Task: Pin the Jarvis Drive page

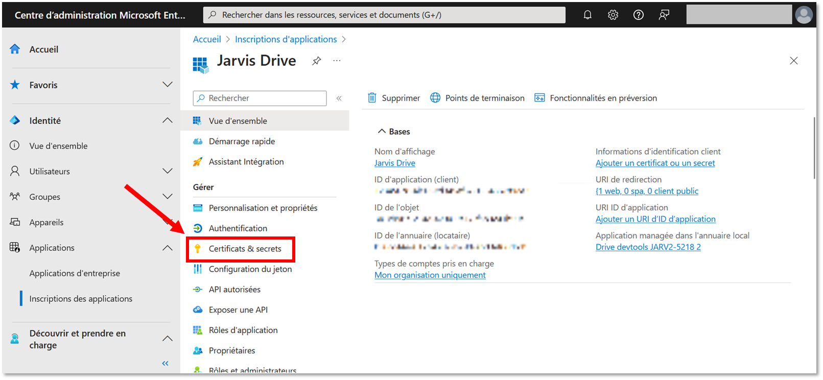Action: pos(317,61)
